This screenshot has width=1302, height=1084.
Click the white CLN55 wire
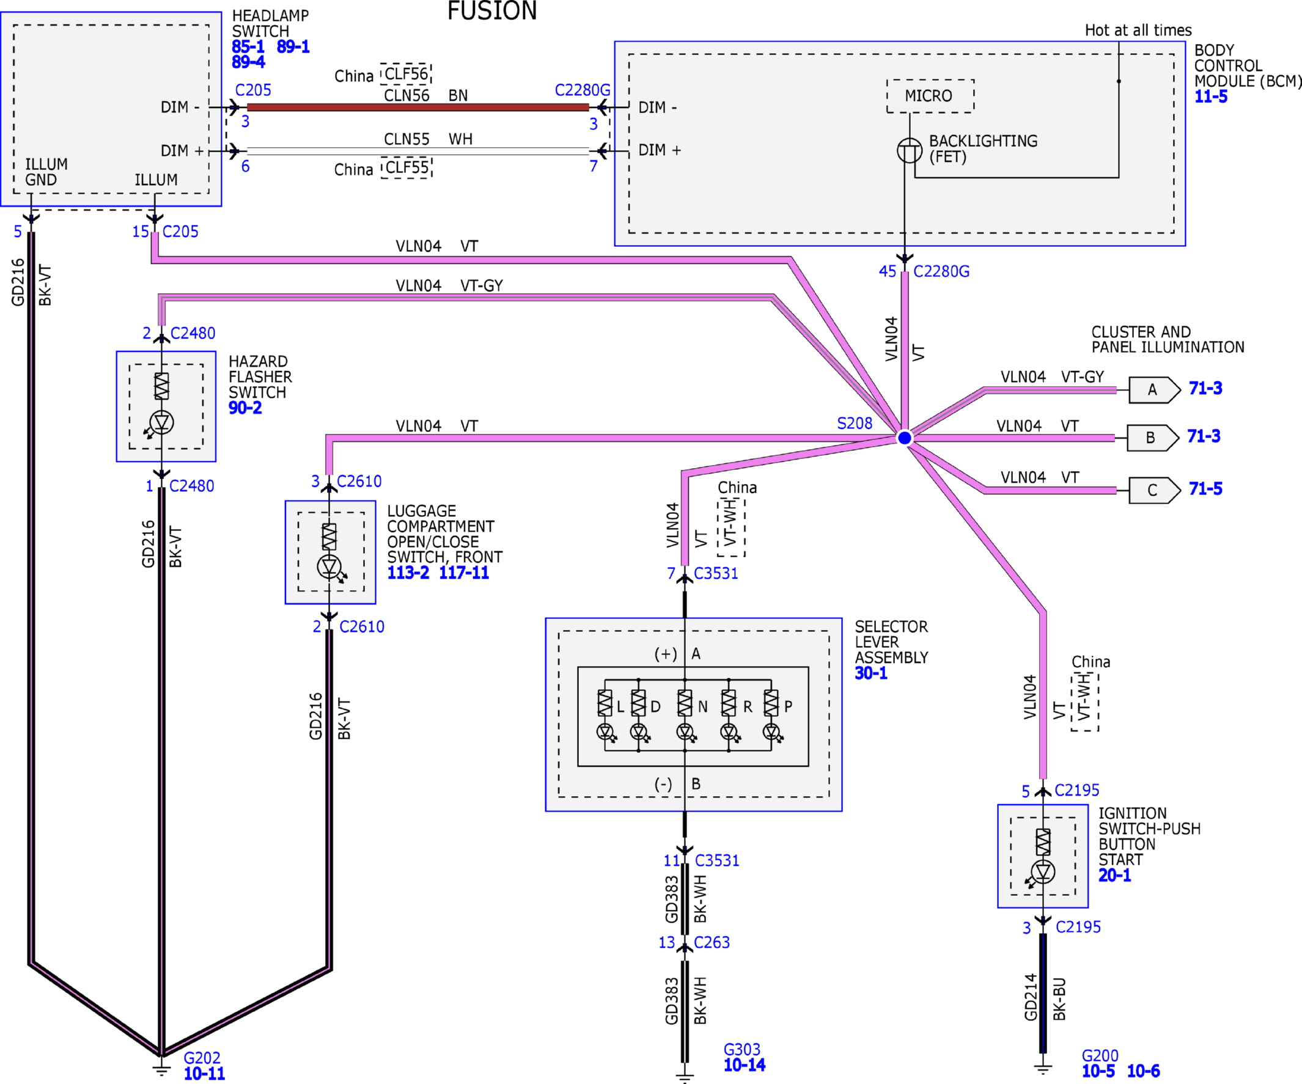coord(418,150)
